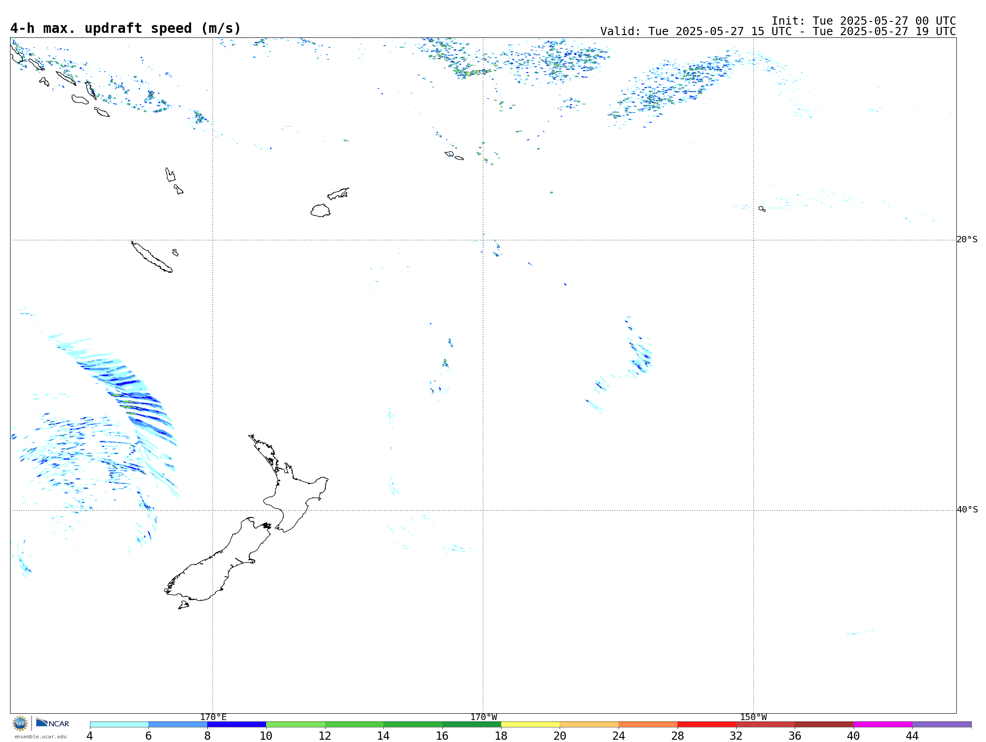Click the New Caledonia island outline
The image size is (986, 742).
pos(152,257)
